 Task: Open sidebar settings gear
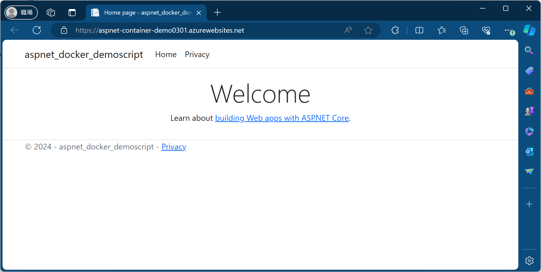click(529, 261)
